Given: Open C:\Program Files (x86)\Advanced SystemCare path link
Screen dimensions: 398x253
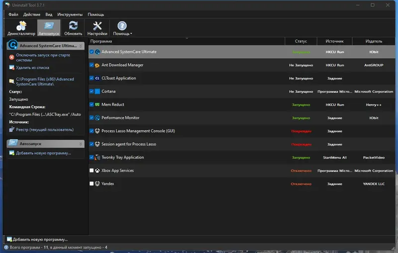Looking at the screenshot, I should [x=45, y=82].
